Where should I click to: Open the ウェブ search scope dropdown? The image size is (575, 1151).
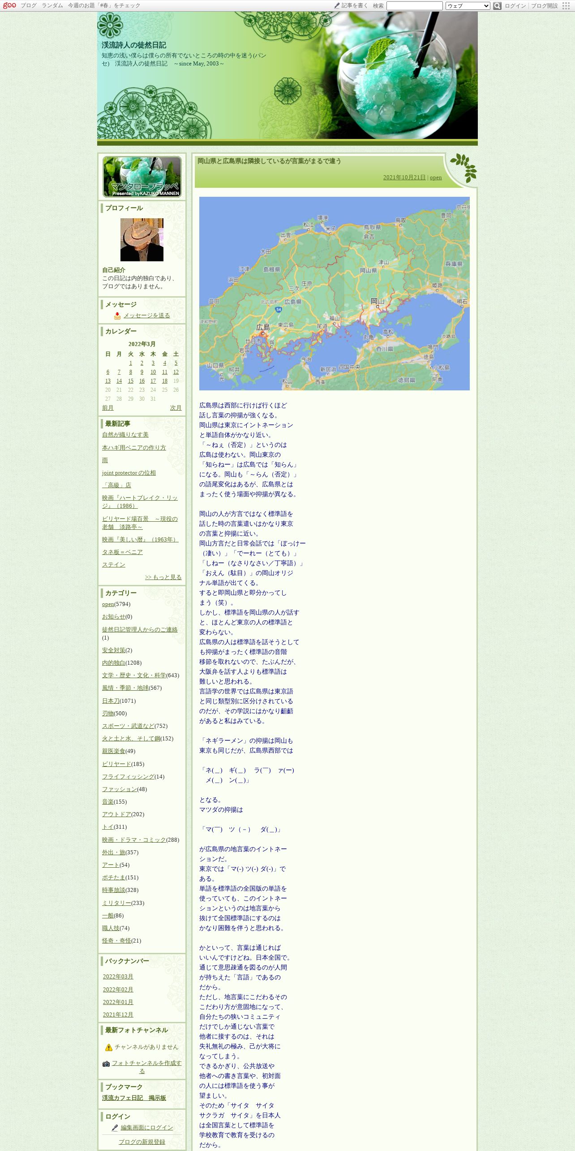pos(468,6)
